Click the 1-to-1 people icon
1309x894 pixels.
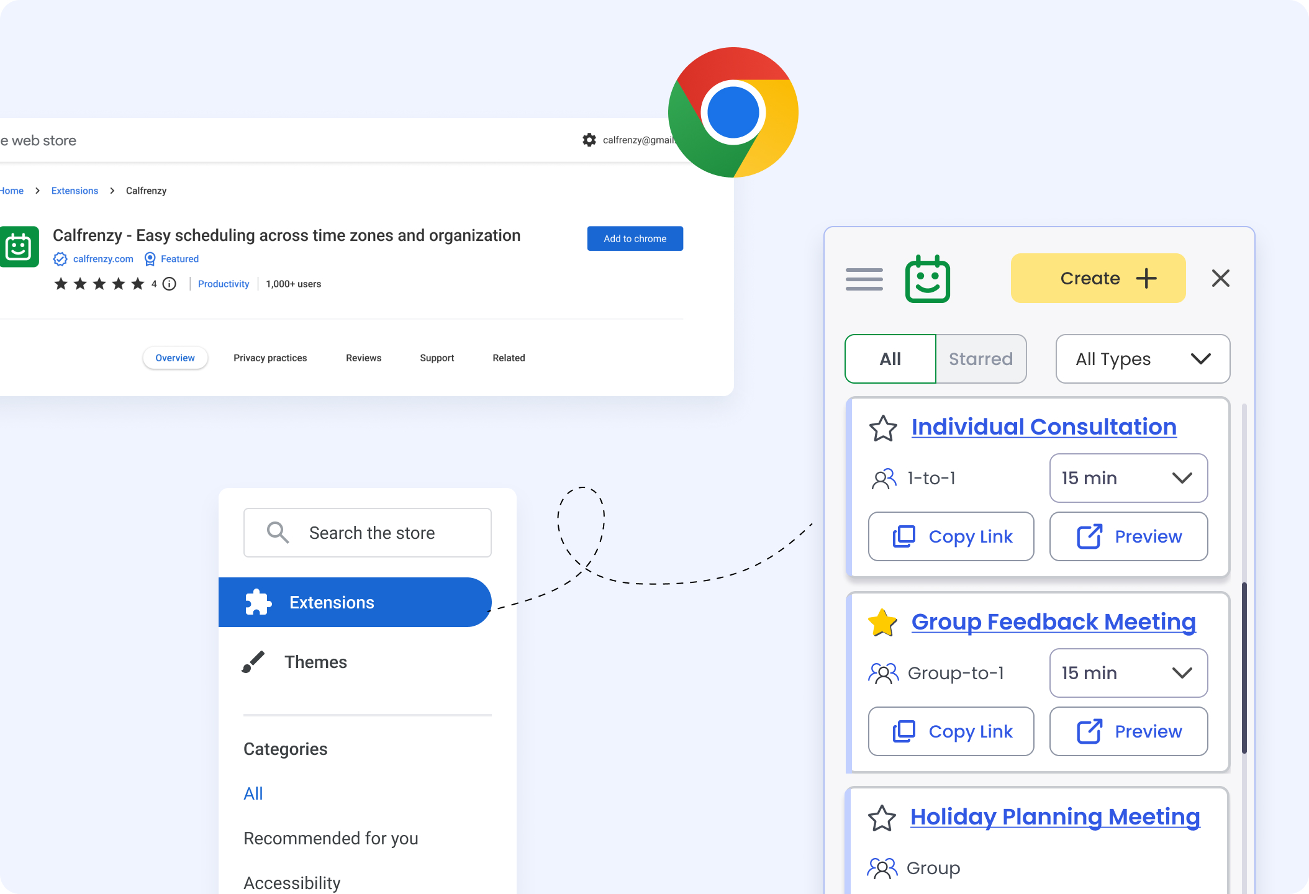884,478
